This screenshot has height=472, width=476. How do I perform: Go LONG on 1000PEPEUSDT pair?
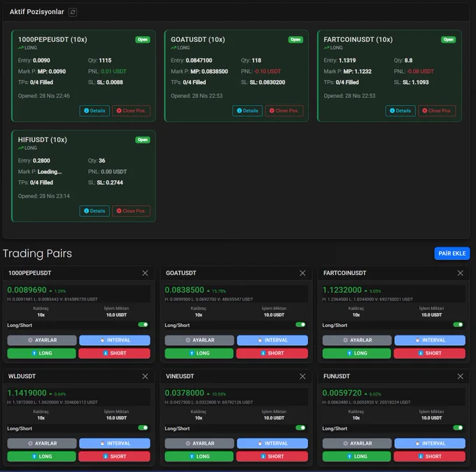41,353
